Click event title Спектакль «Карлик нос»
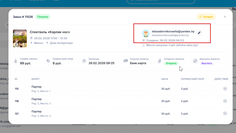 click(x=50, y=32)
